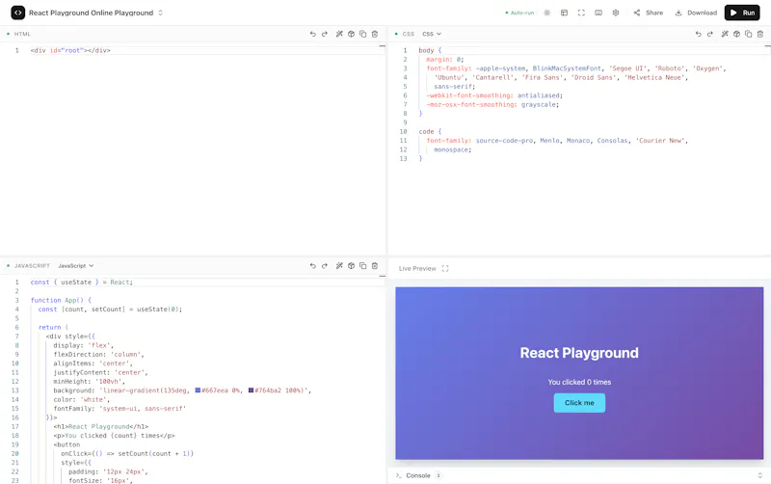Run the code with Run button
Image resolution: width=771 pixels, height=484 pixels.
point(742,13)
